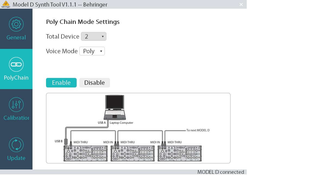Click the Behringer logo in the title bar

pyautogui.click(x=6, y=4)
